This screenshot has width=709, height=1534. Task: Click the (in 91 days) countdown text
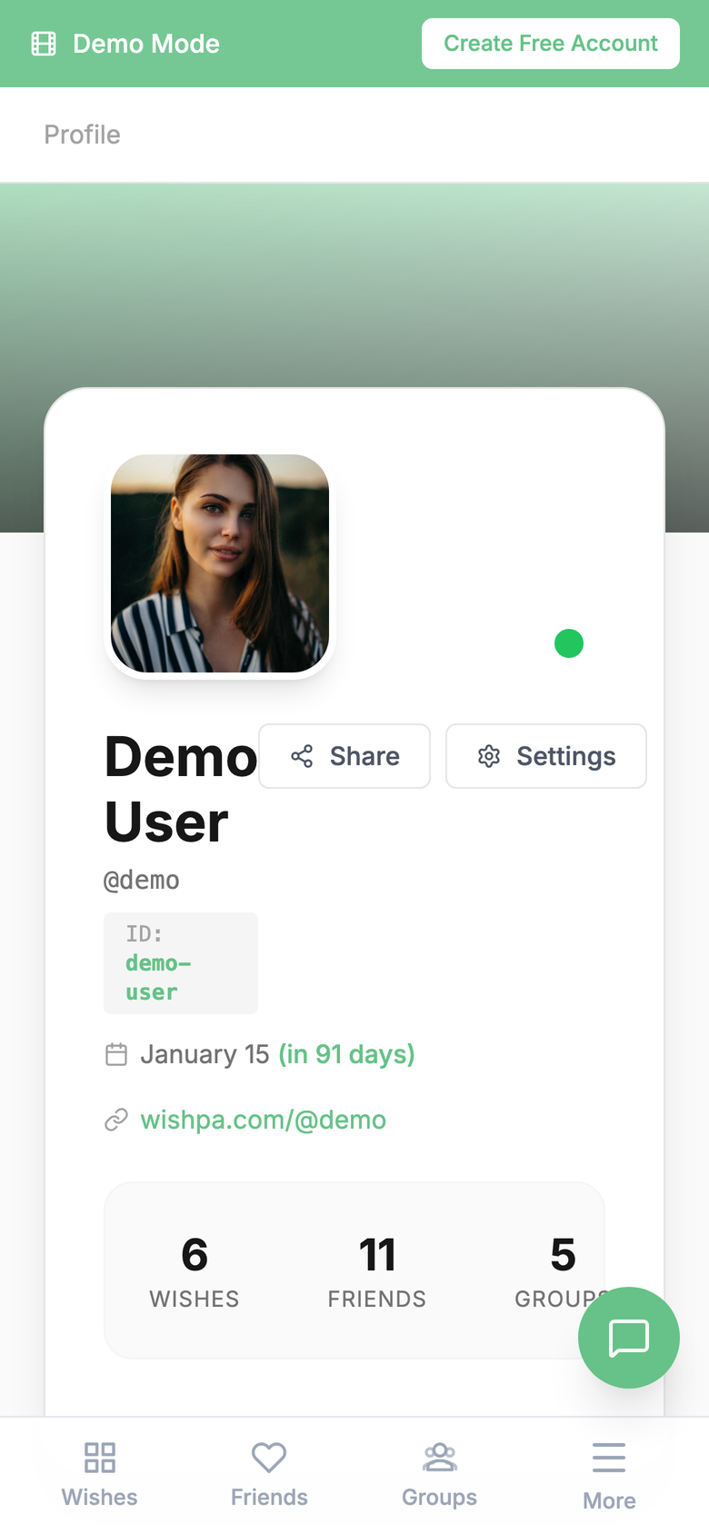(x=346, y=1054)
